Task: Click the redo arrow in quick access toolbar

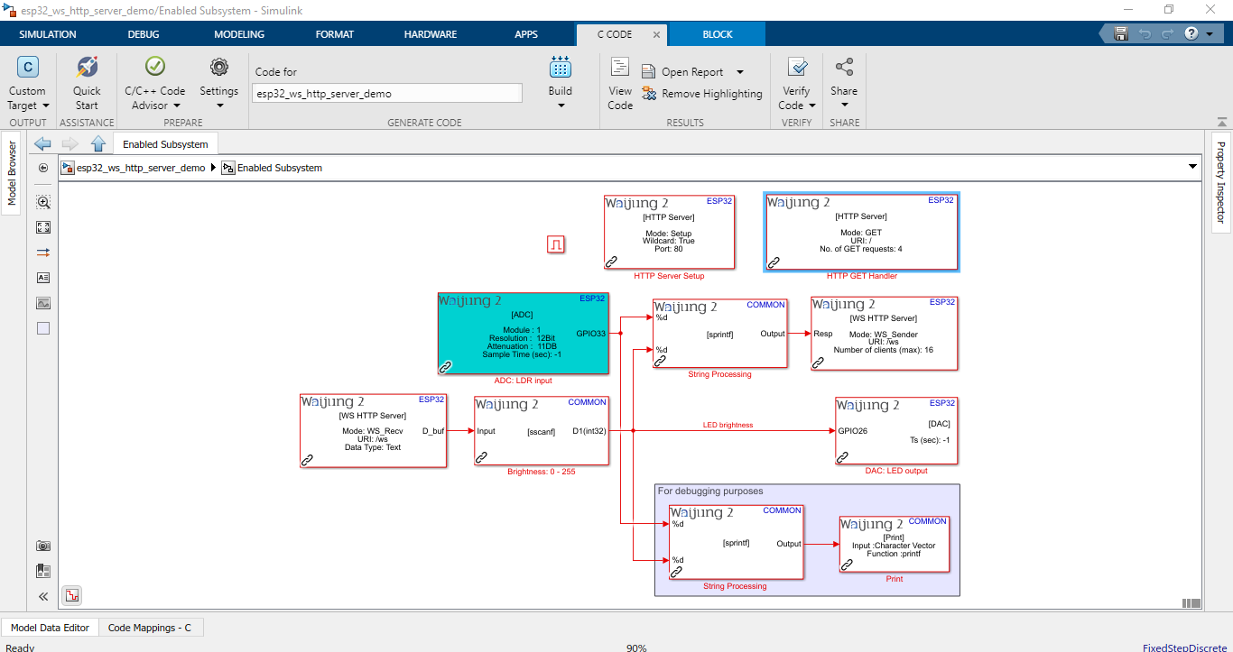Action: pos(1167,33)
